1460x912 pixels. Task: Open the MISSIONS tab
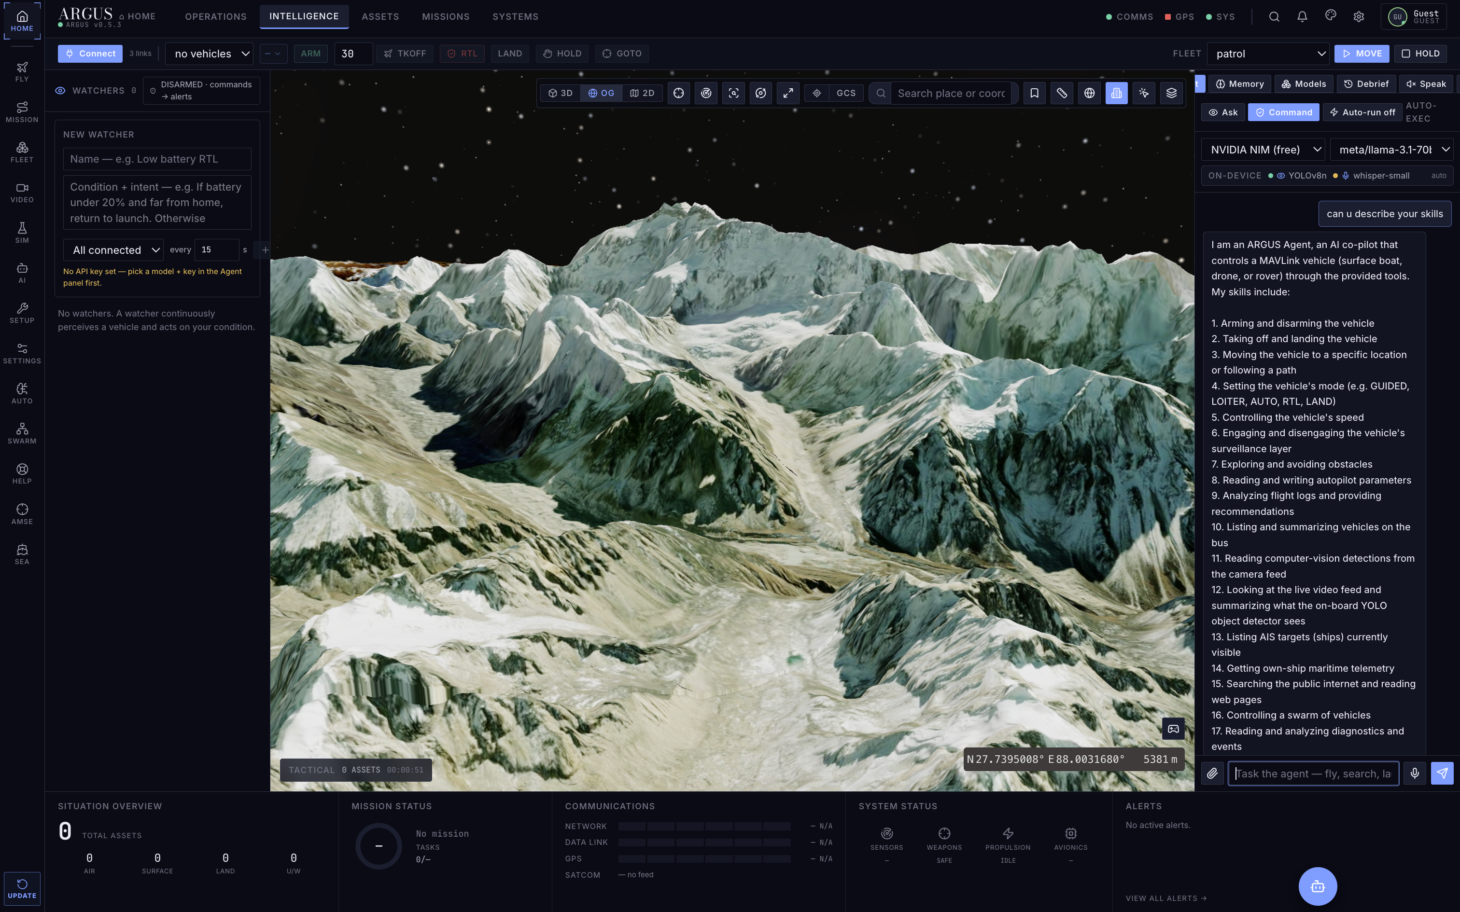446,17
